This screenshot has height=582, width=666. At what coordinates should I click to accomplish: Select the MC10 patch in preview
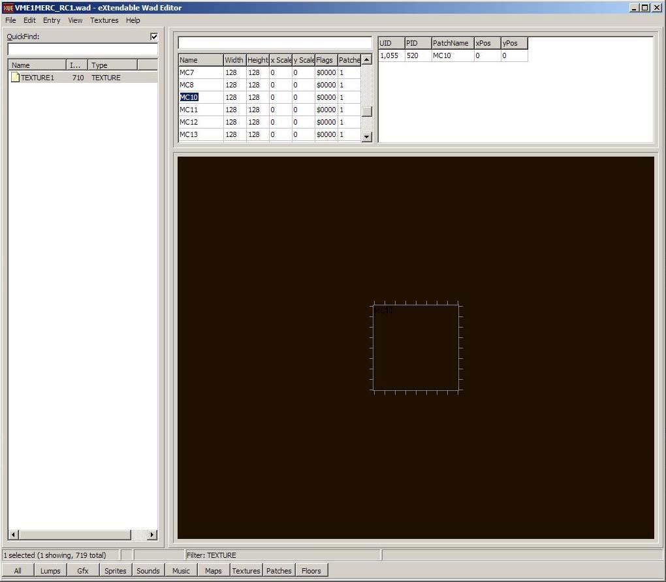coord(416,348)
